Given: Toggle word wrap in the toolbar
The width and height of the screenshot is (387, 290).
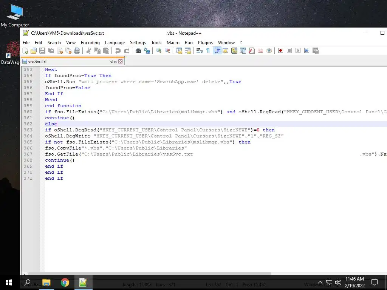Looking at the screenshot, I should (x=199, y=51).
